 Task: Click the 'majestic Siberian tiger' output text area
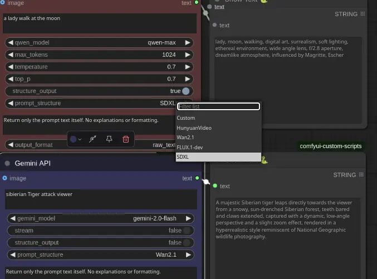[287, 238]
